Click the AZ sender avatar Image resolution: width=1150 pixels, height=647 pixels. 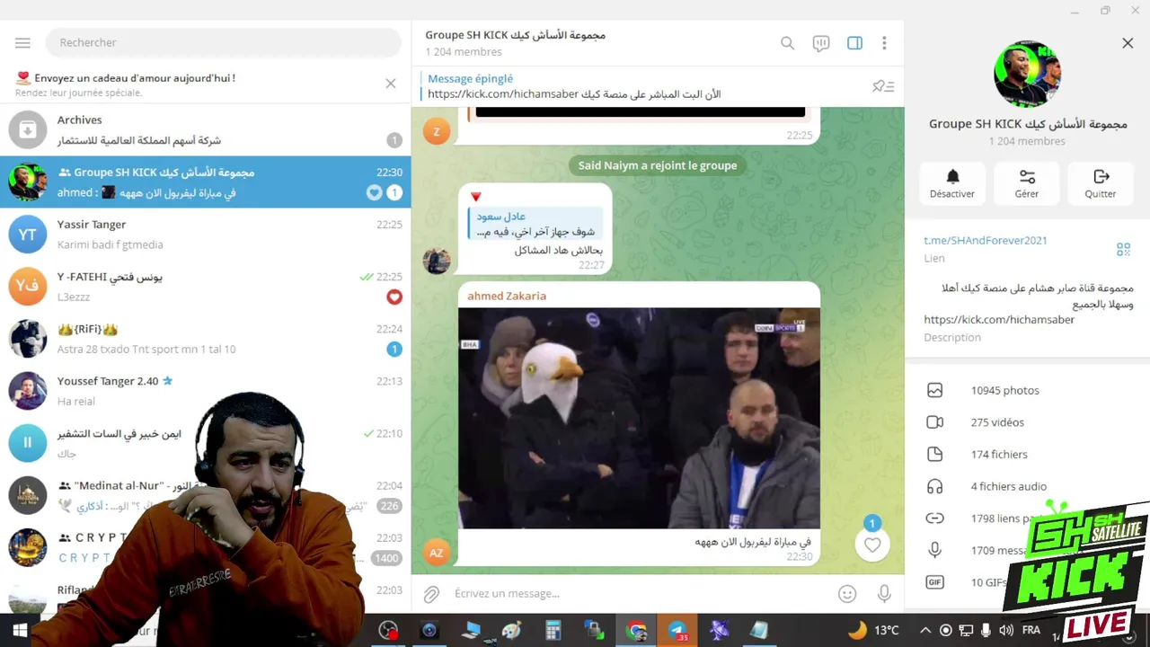437,553
